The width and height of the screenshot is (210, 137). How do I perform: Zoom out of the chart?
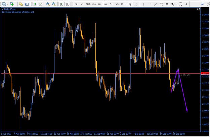pos(54,4)
